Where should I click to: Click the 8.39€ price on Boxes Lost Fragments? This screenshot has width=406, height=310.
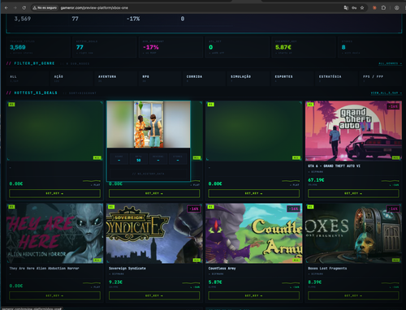coord(315,282)
